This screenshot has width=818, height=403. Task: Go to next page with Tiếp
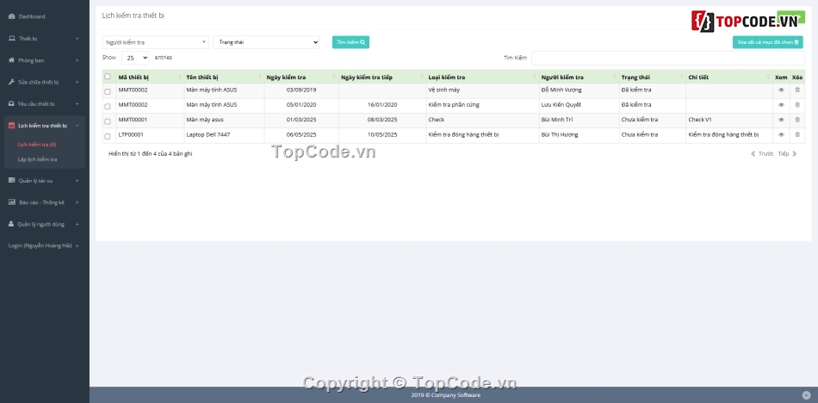(784, 153)
